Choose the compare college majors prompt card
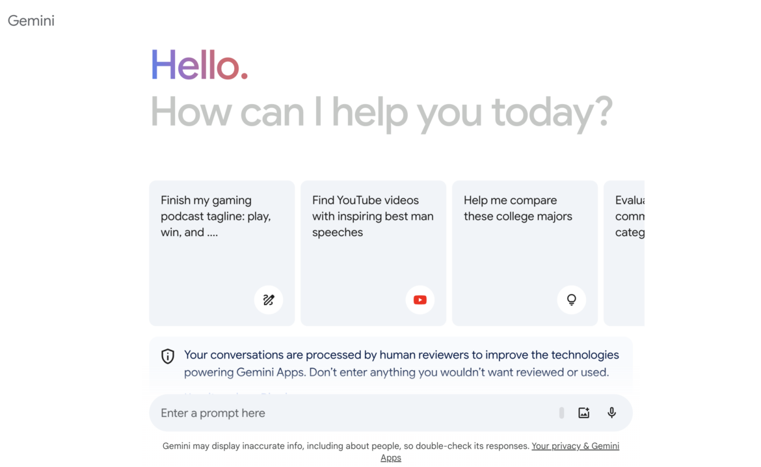 pyautogui.click(x=524, y=252)
